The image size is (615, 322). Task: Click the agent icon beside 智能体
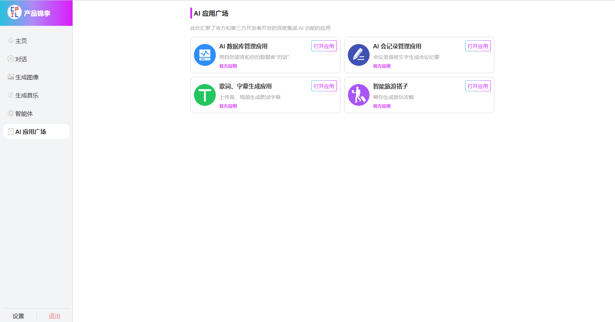pyautogui.click(x=11, y=113)
